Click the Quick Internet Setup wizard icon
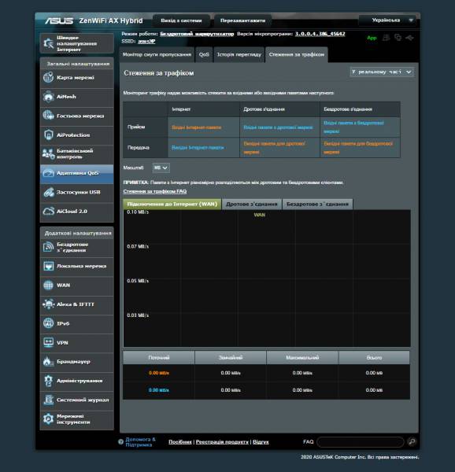Image resolution: width=455 pixels, height=472 pixels. [48, 43]
